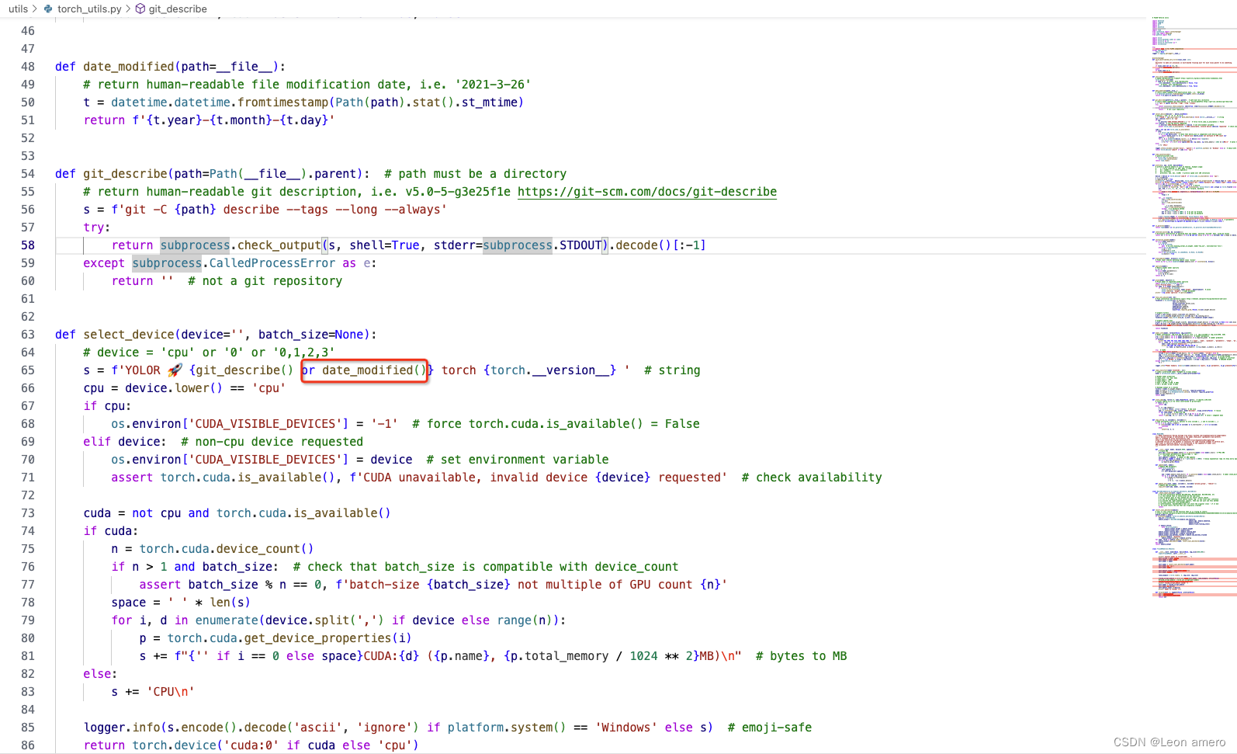Select the git_describe breadcrumb symbol
Image resolution: width=1237 pixels, height=754 pixels.
178,9
